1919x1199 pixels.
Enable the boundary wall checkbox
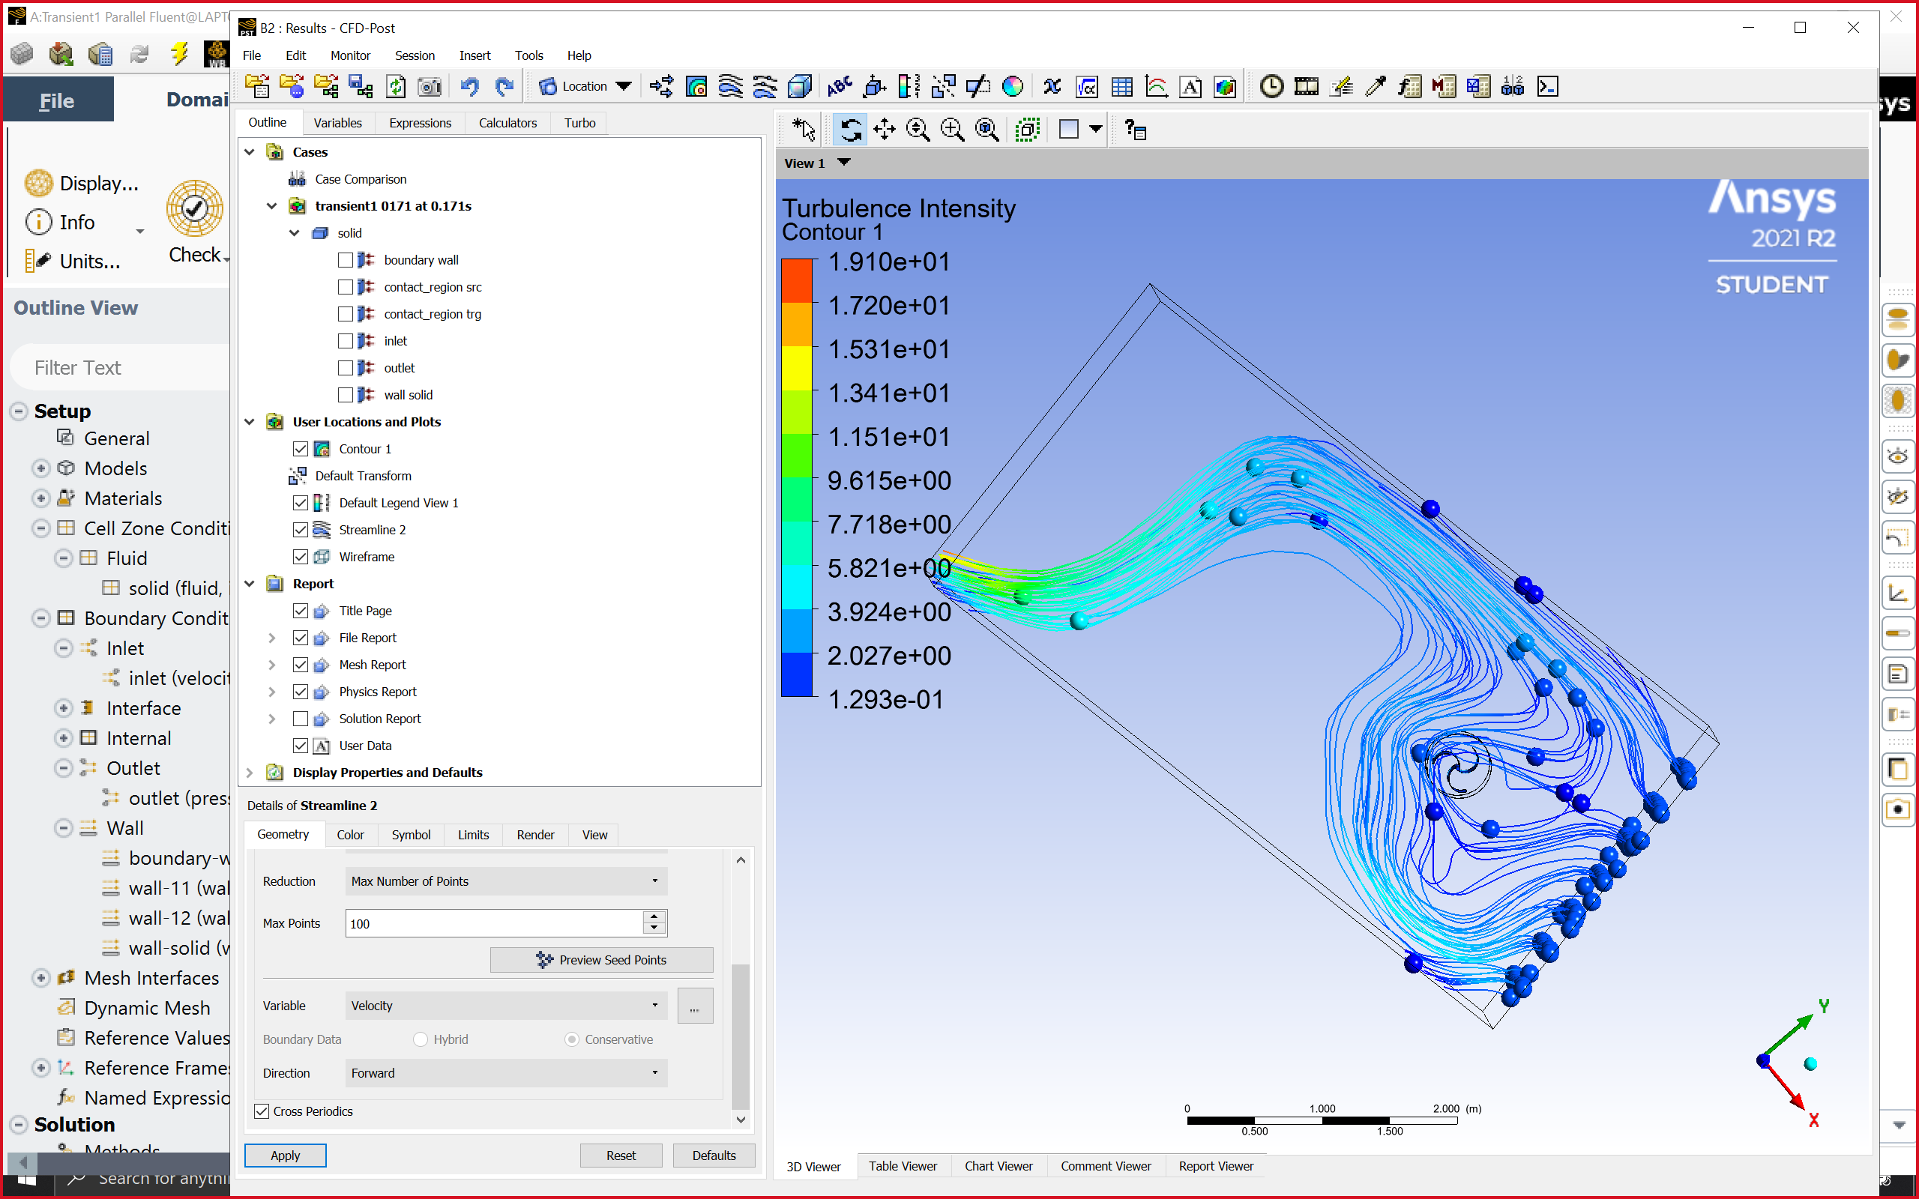(x=345, y=260)
